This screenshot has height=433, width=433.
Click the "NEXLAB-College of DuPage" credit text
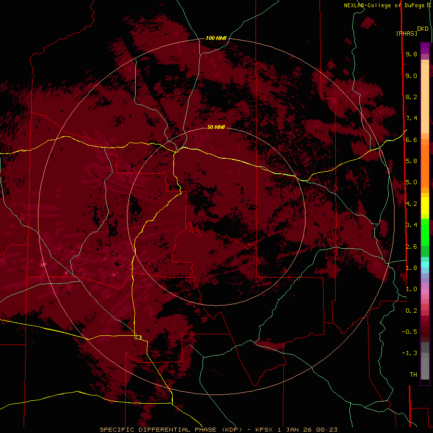(x=385, y=5)
